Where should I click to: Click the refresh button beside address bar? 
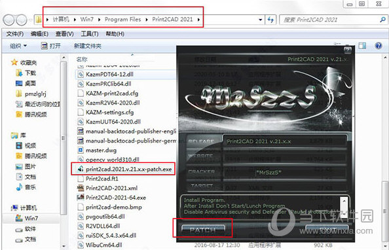[x=270, y=20]
